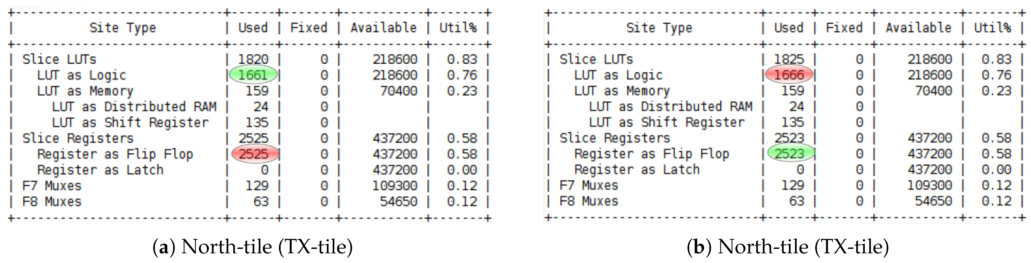Select the "LUT as Logic" label in table (a)

coord(82,75)
